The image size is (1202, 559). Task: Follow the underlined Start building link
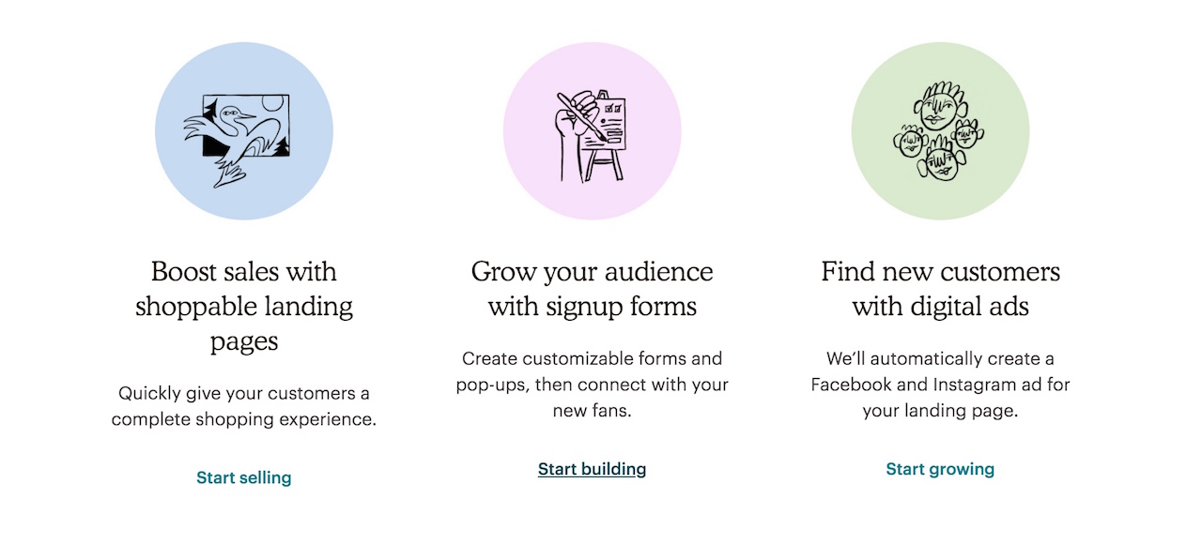[593, 468]
